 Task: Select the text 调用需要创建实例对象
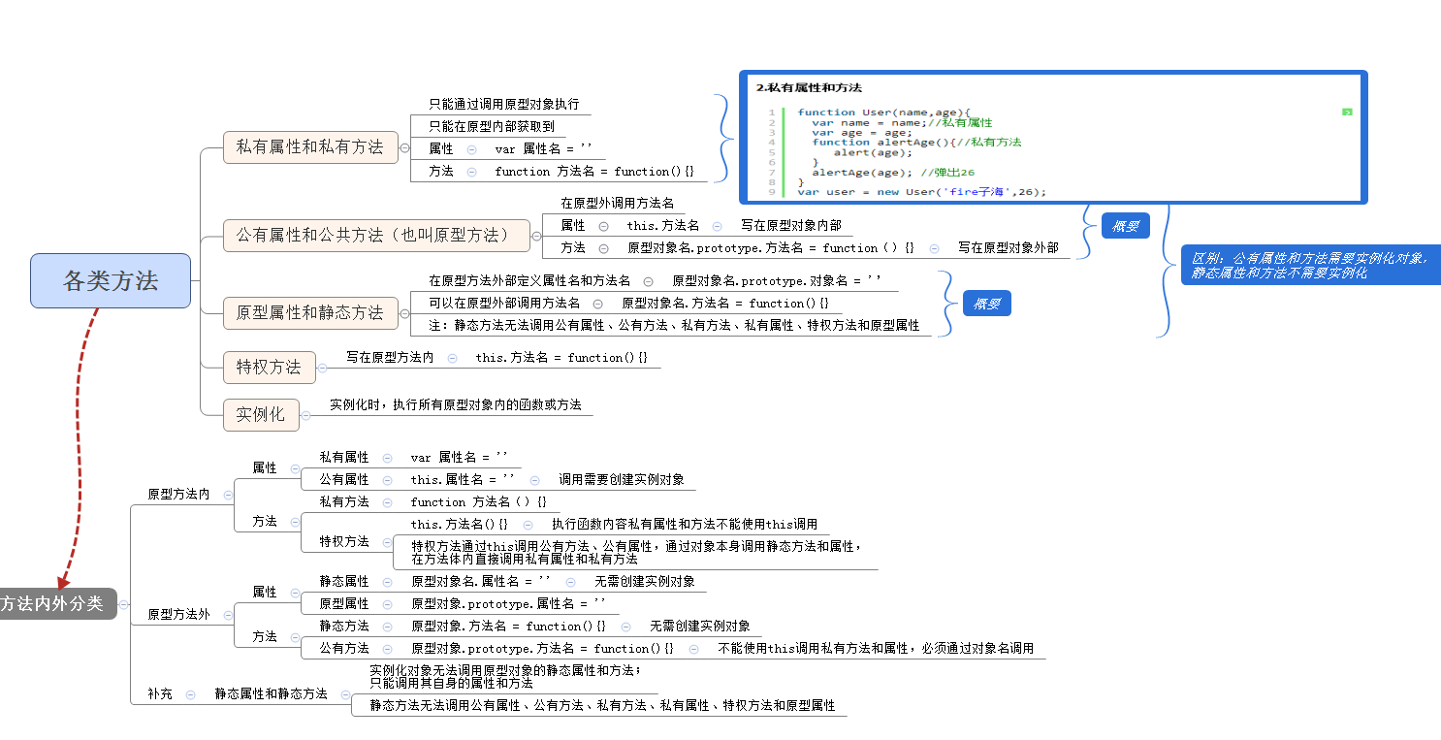tap(622, 479)
